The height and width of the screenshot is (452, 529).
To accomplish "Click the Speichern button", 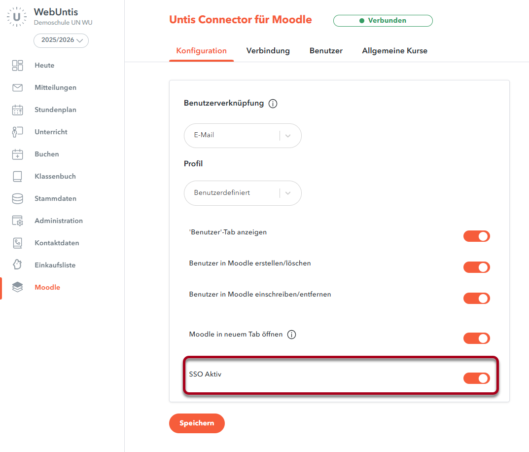I will (x=197, y=423).
